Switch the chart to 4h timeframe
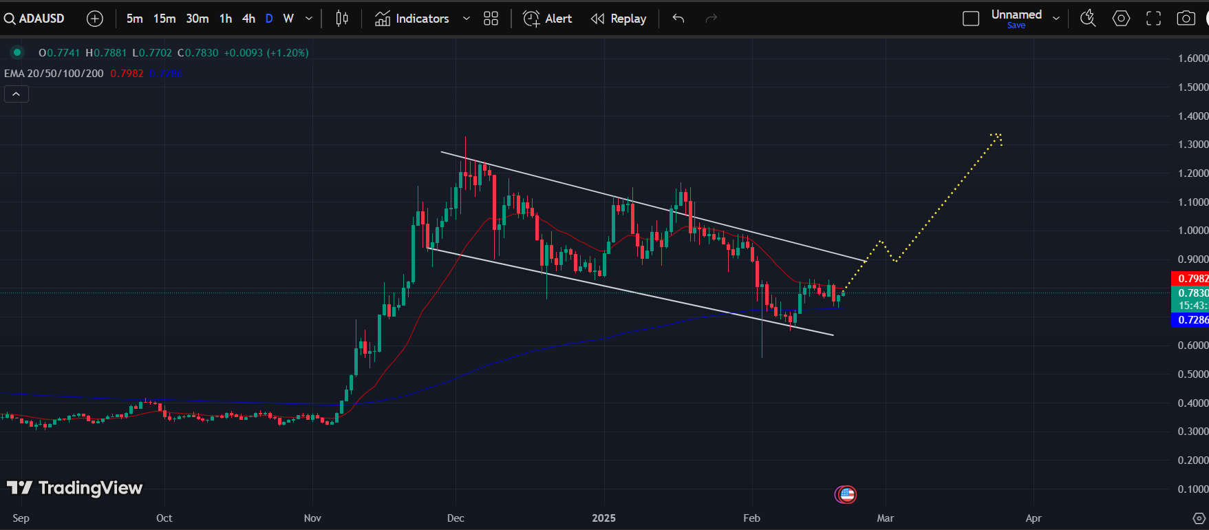This screenshot has width=1209, height=530. tap(248, 19)
